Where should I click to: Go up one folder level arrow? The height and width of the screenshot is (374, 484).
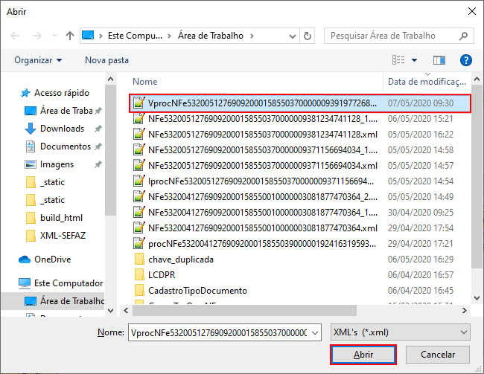coord(70,36)
